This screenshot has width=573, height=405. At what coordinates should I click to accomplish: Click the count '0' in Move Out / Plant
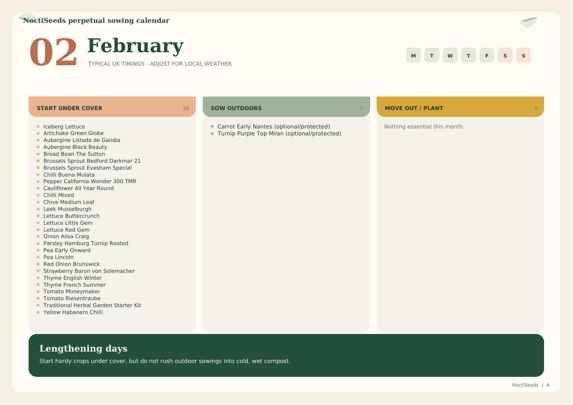coord(535,108)
